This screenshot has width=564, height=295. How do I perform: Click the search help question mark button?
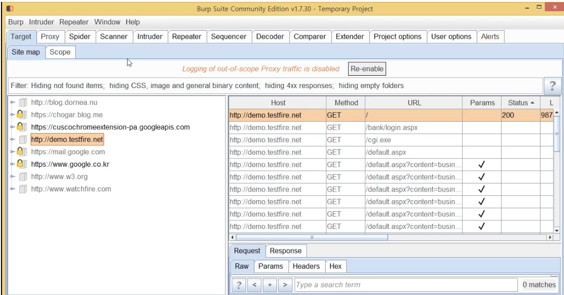pos(238,285)
